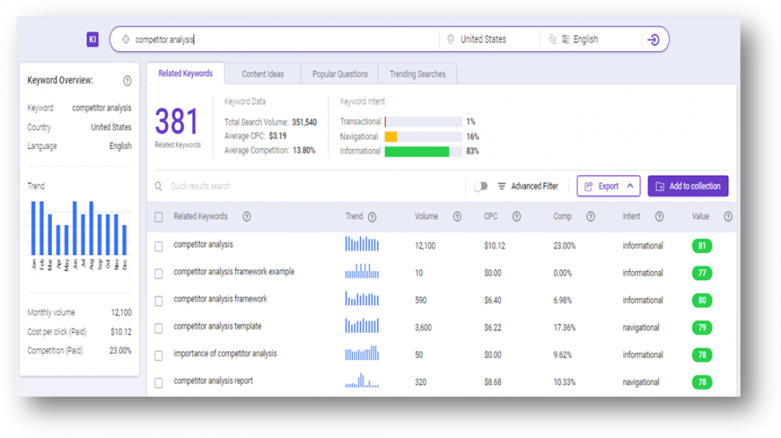781x438 pixels.
Task: Click value badge 80
Action: [x=702, y=301]
